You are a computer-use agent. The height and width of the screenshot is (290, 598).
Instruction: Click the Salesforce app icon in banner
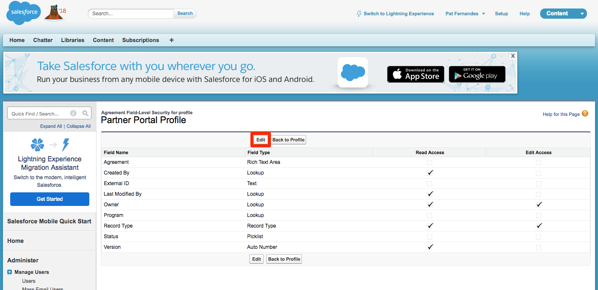click(x=353, y=73)
